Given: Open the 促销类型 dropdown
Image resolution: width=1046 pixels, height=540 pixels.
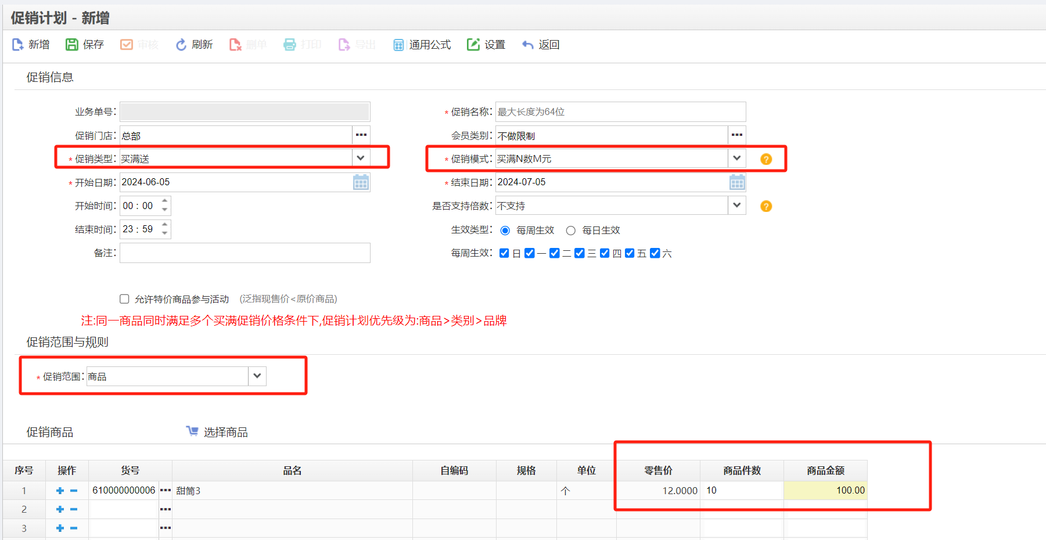Looking at the screenshot, I should click(x=361, y=157).
